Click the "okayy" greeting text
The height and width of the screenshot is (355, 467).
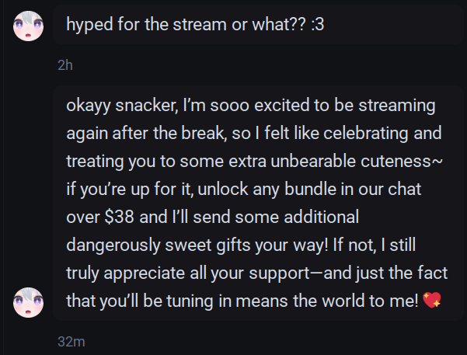(89, 105)
